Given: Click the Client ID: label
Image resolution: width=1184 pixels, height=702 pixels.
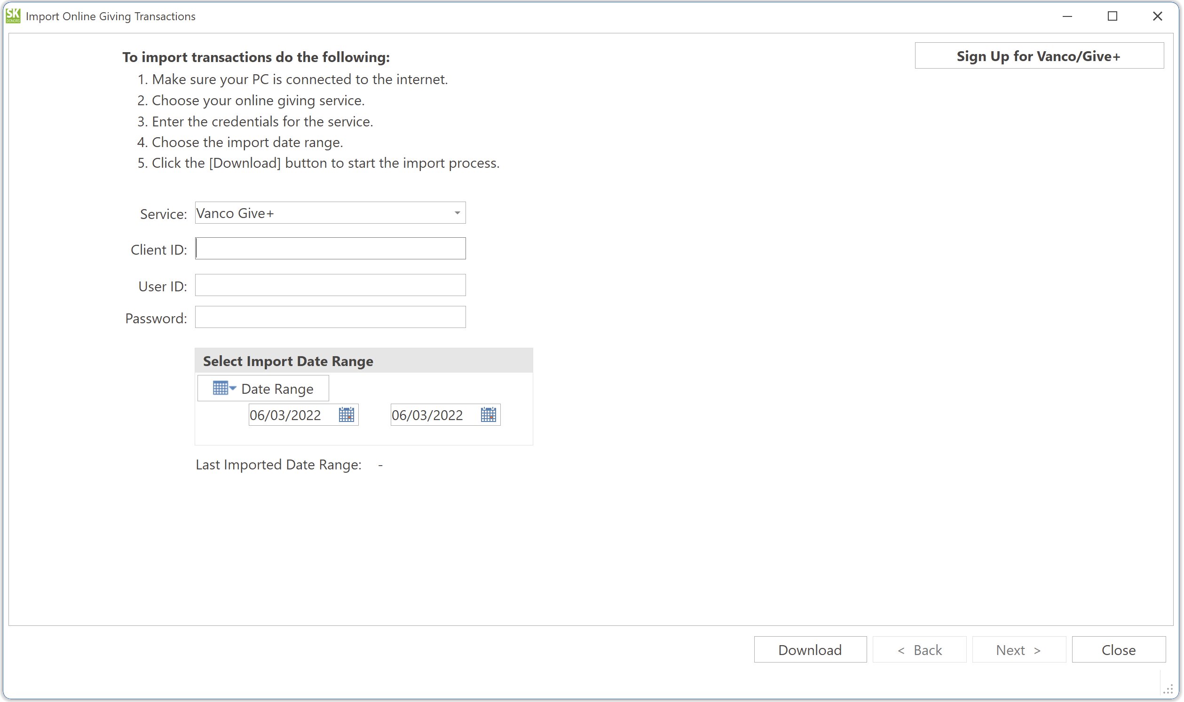Looking at the screenshot, I should [158, 250].
